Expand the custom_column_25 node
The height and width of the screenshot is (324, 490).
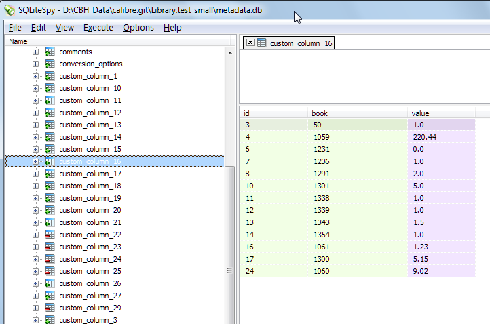35,271
